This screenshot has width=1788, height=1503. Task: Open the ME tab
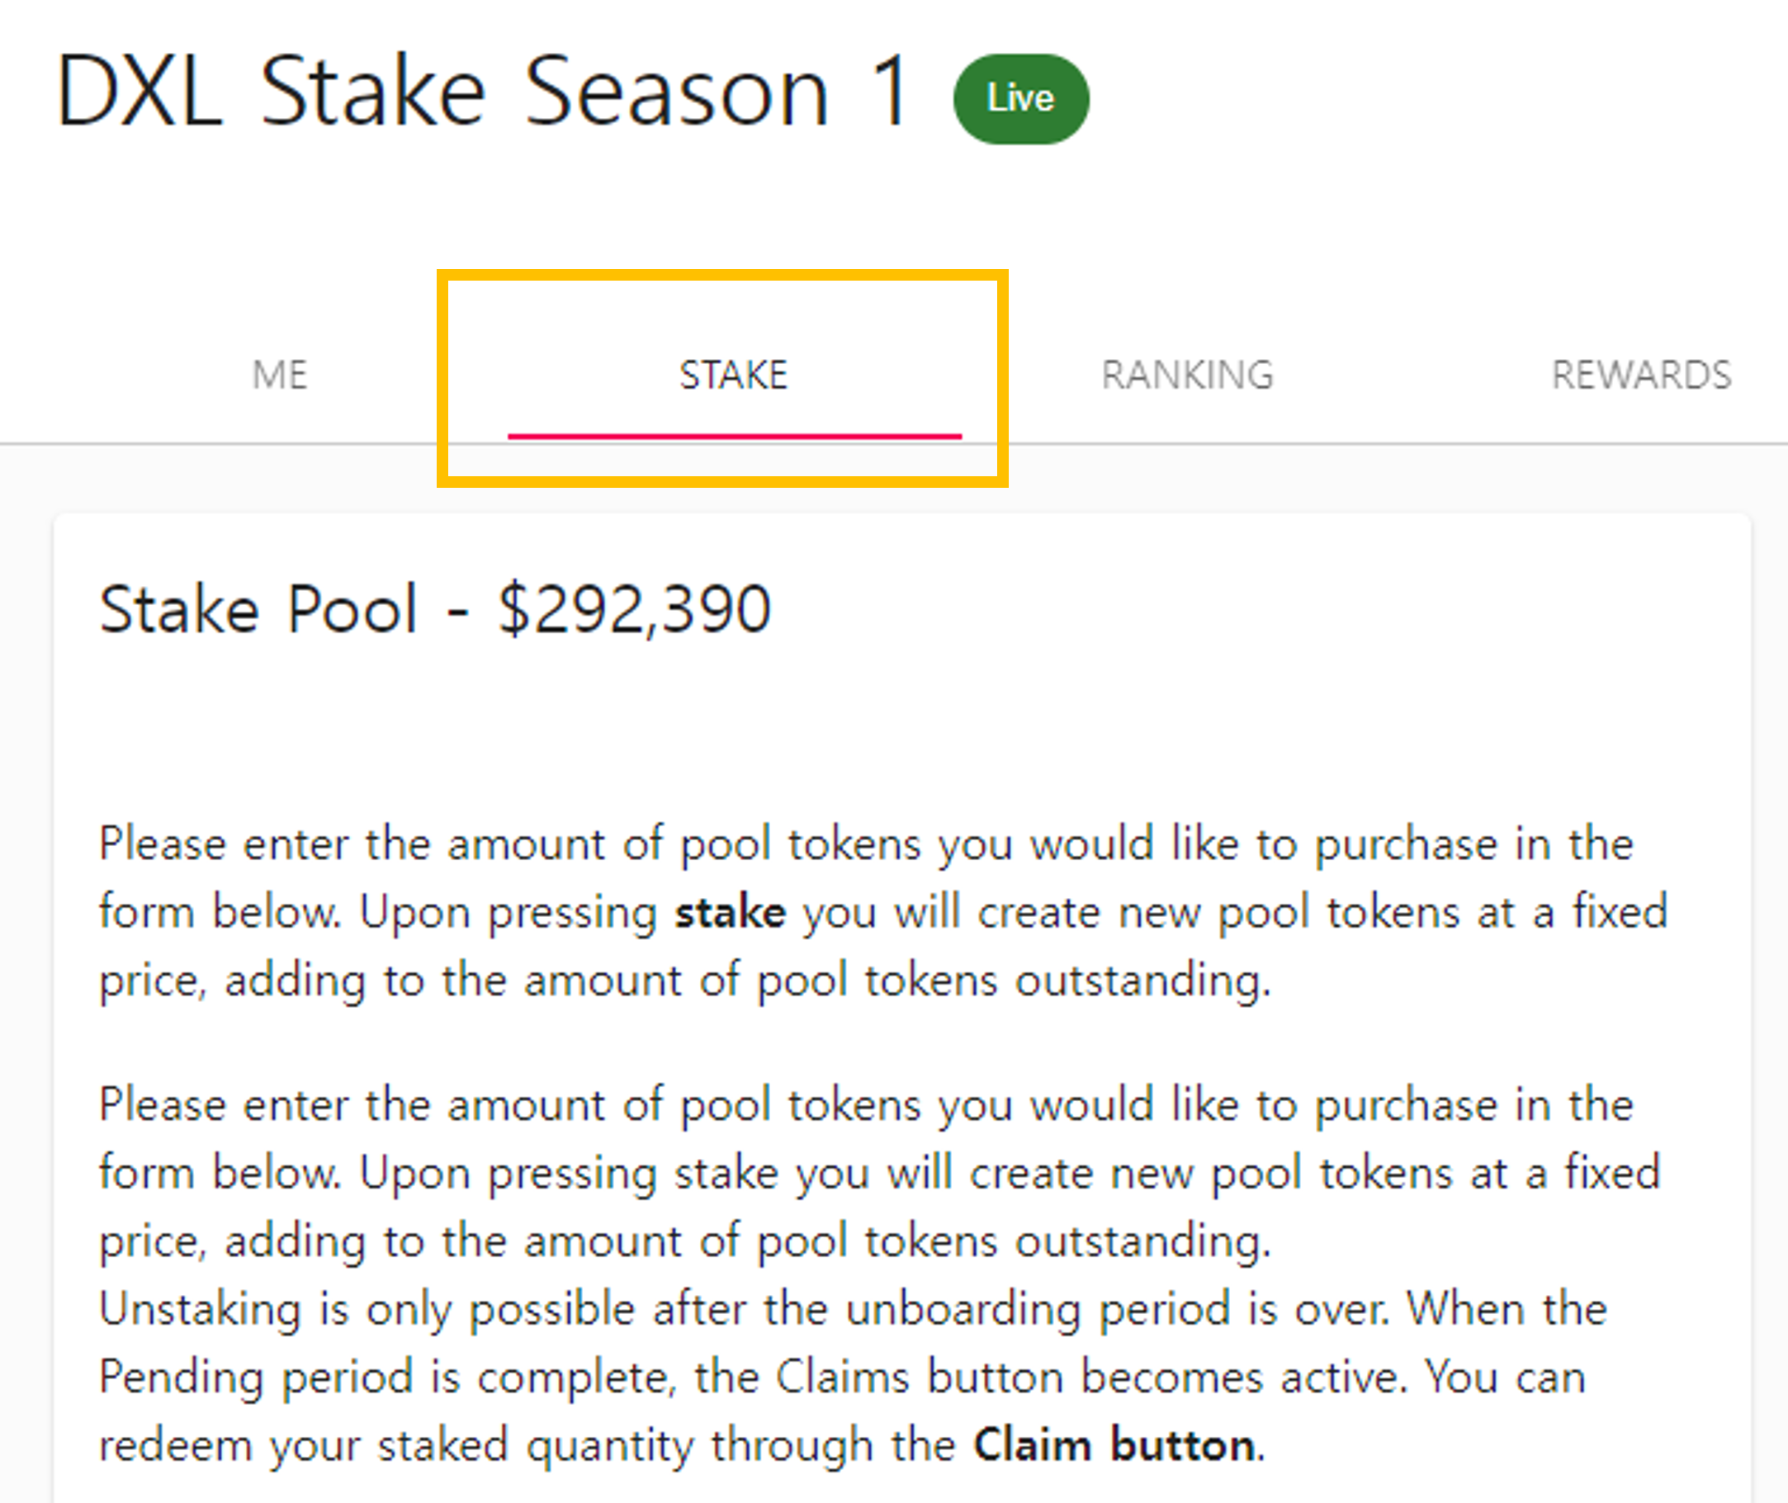coord(280,375)
